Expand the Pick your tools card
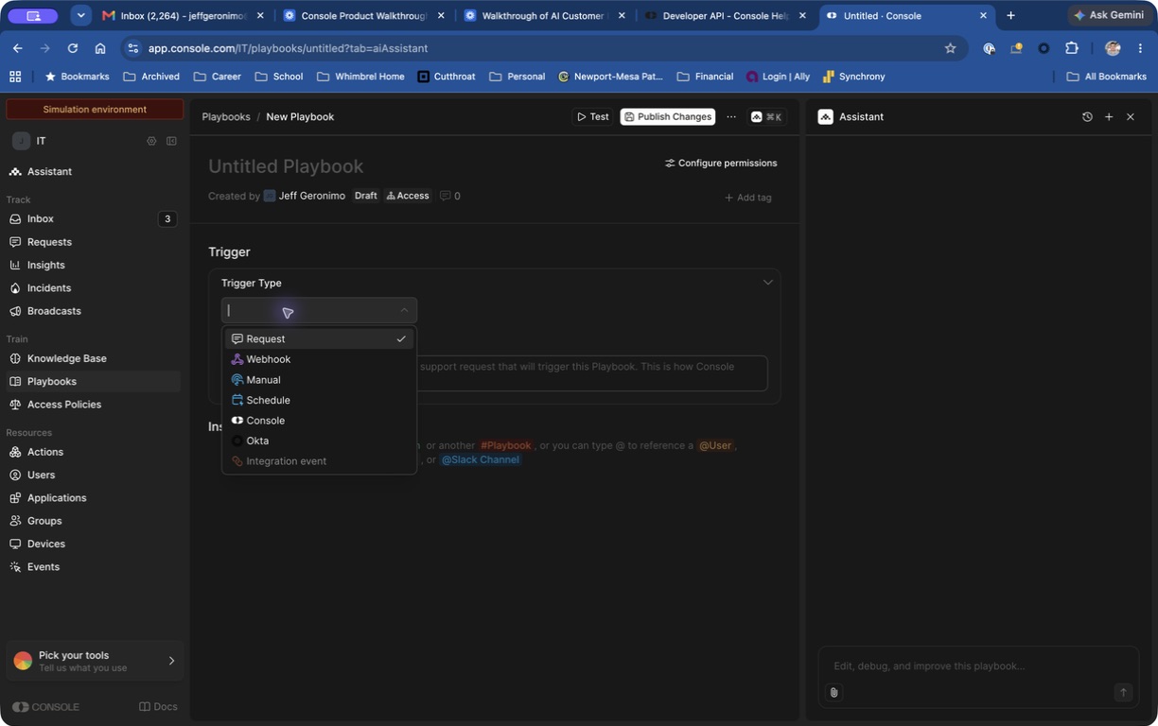This screenshot has width=1158, height=726. (x=95, y=661)
